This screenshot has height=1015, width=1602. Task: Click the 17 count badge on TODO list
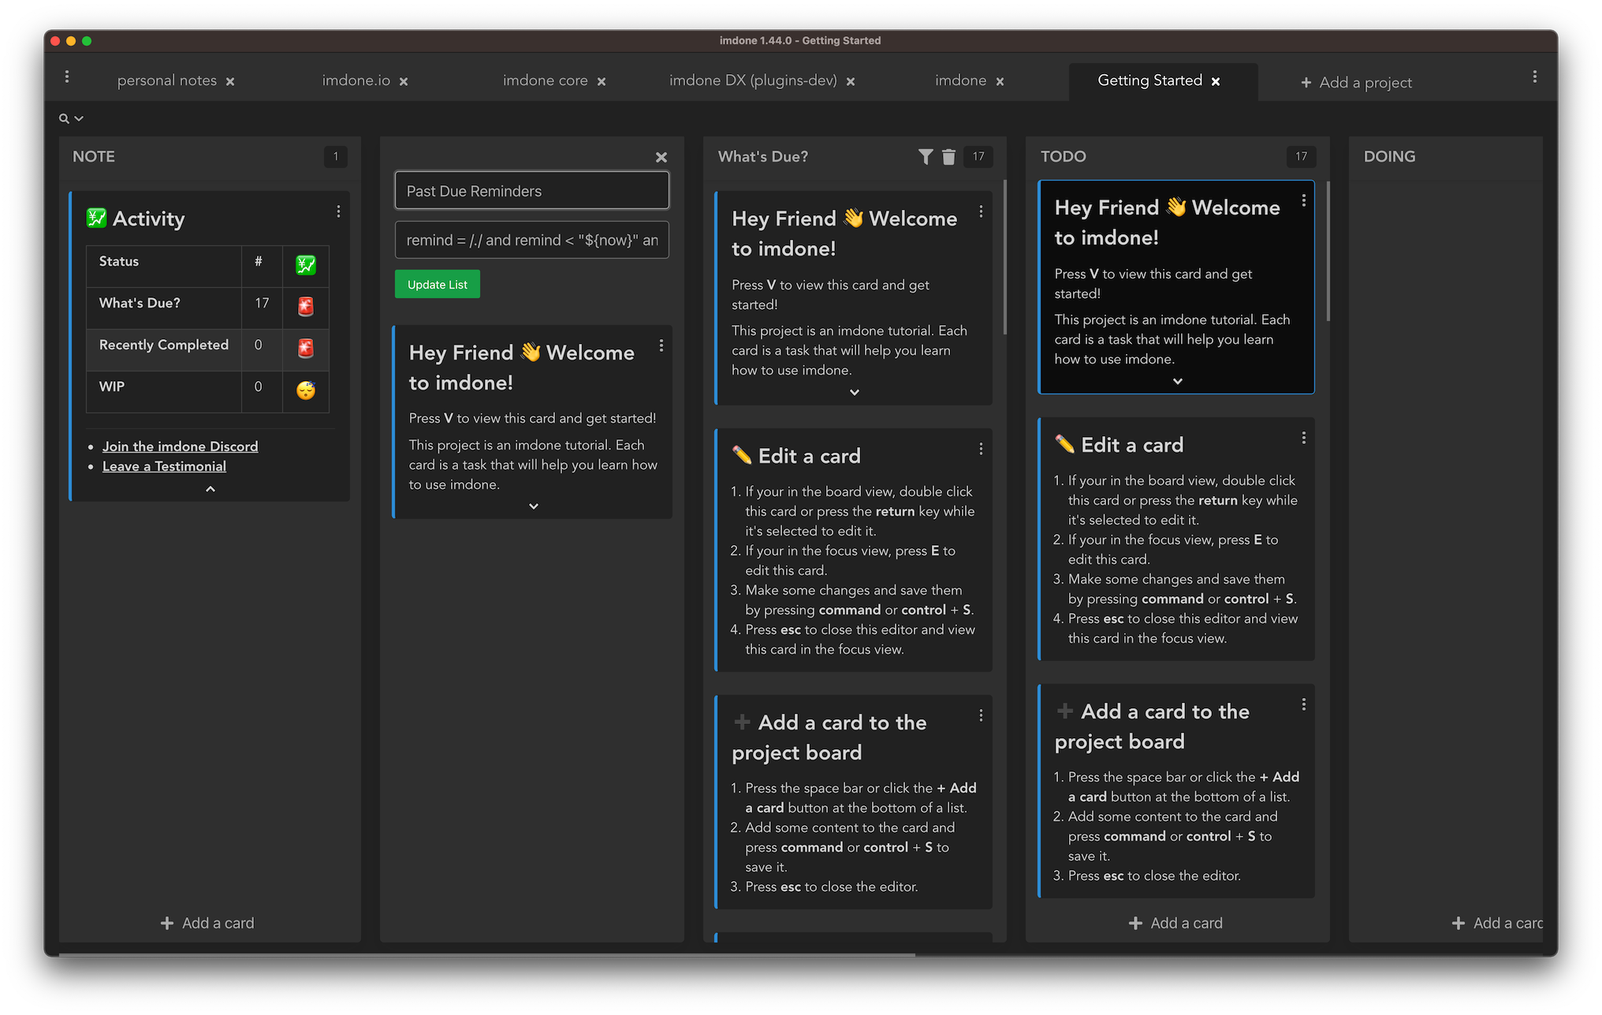1302,156
